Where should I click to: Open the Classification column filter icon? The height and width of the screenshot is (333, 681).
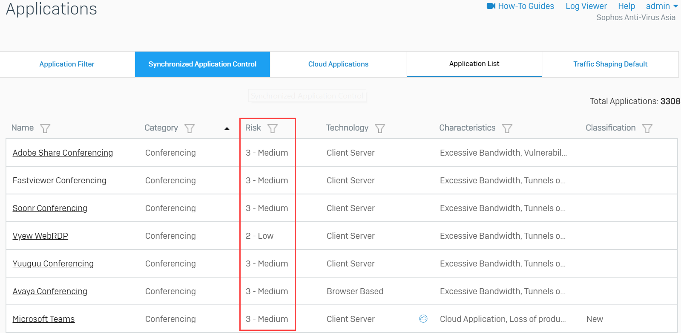tap(647, 128)
